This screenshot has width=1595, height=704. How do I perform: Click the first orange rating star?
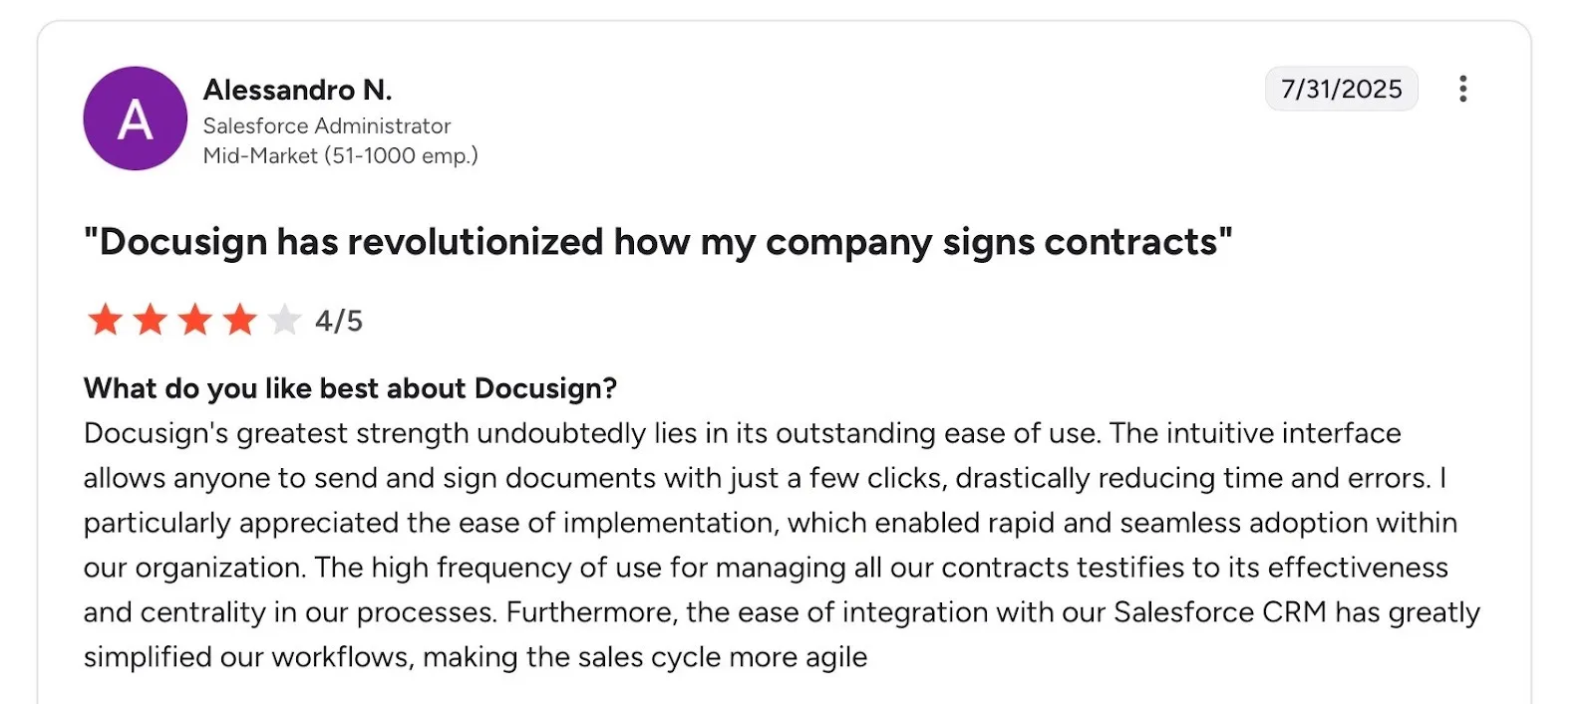(x=105, y=321)
